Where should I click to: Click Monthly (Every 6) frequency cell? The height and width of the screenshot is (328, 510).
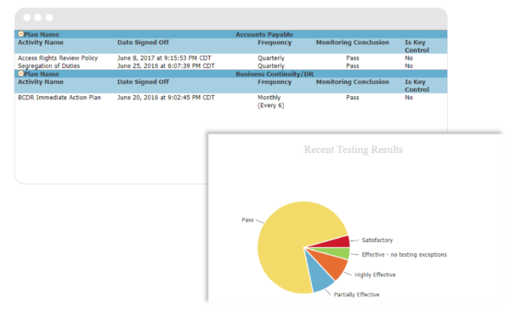point(271,101)
